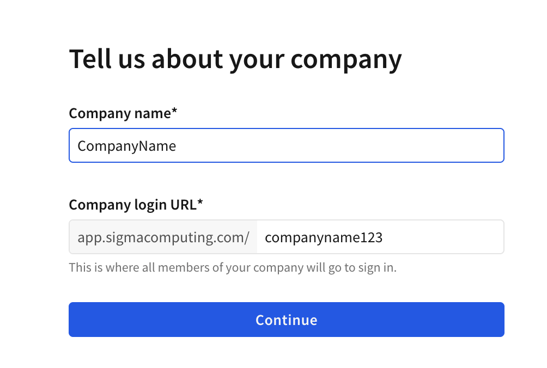Click inside the highlighted Company name box

(286, 145)
